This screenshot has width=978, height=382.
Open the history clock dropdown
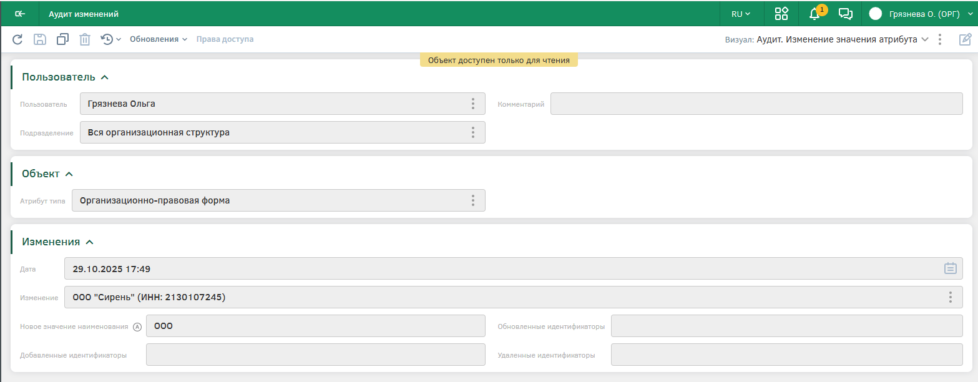pos(110,39)
